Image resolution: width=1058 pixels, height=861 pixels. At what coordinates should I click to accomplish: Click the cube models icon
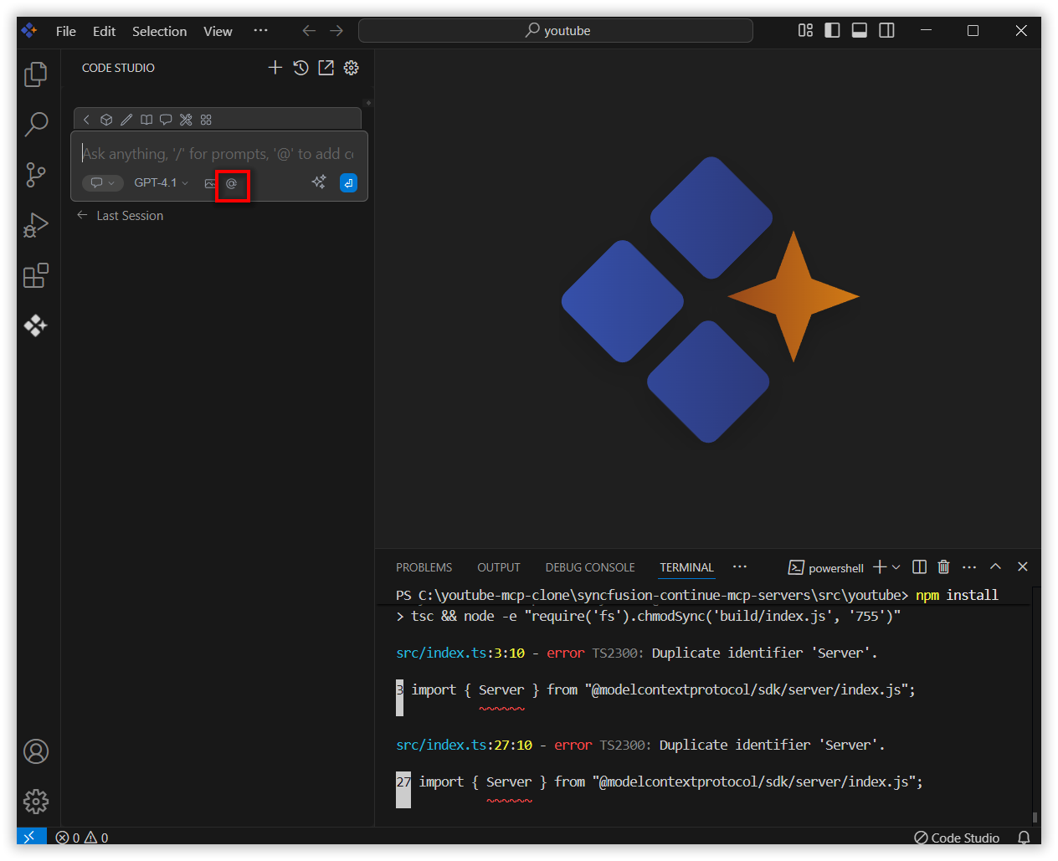tap(106, 120)
